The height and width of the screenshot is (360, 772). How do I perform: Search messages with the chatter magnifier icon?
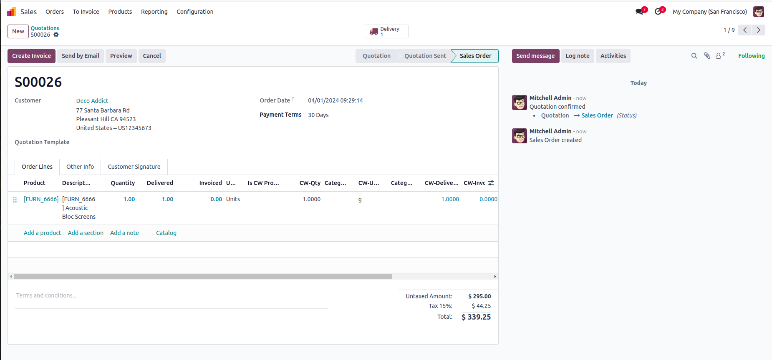point(694,56)
